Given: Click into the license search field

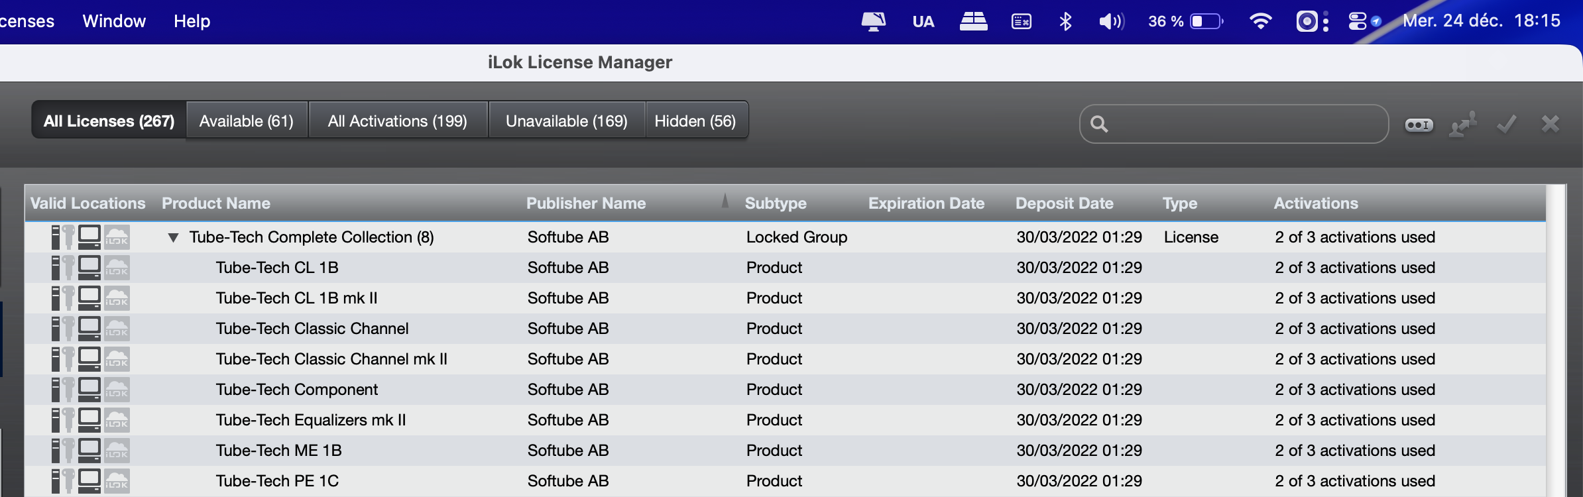Looking at the screenshot, I should (x=1246, y=124).
